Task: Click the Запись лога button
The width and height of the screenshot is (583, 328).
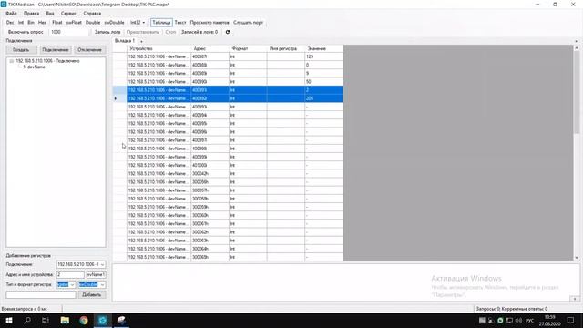Action: coord(107,32)
